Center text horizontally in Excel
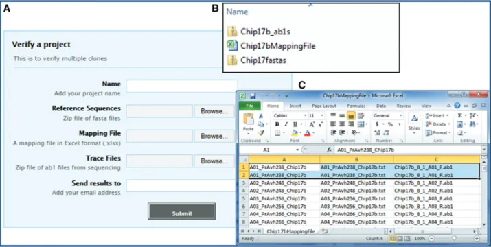 click(x=342, y=124)
